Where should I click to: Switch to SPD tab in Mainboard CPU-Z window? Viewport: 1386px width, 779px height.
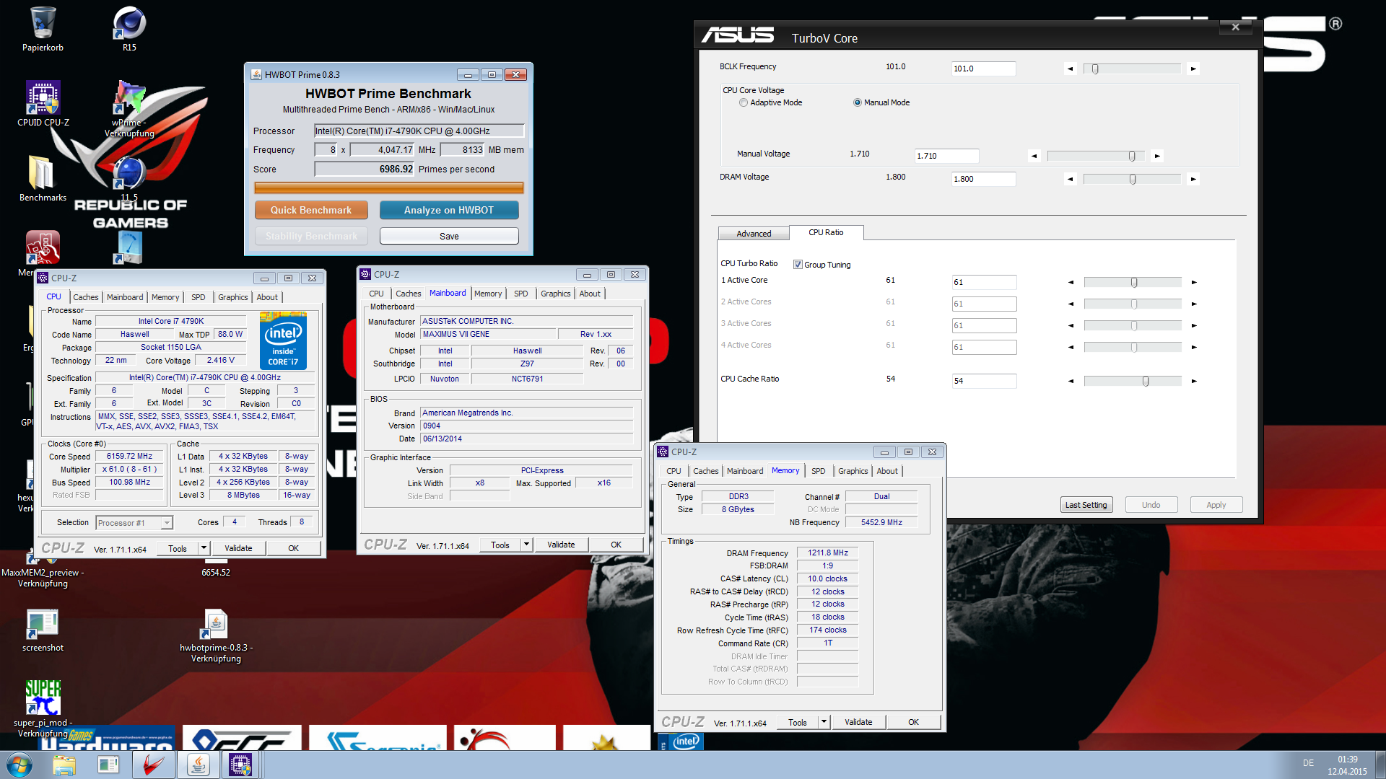point(520,294)
